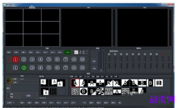Click mixer fader 1 handle
The image size is (180, 108).
click(109, 62)
